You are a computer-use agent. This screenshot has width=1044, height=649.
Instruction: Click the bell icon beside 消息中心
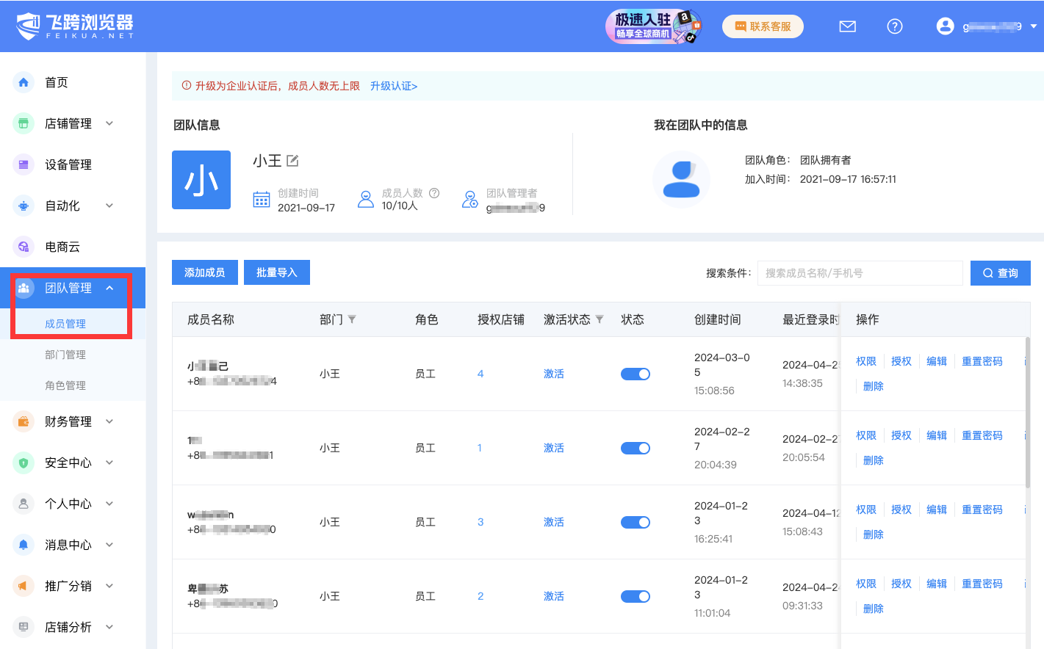[24, 545]
